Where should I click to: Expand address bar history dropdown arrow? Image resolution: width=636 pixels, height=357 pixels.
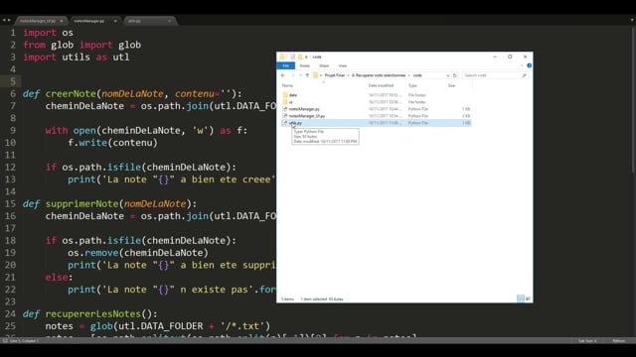point(448,75)
